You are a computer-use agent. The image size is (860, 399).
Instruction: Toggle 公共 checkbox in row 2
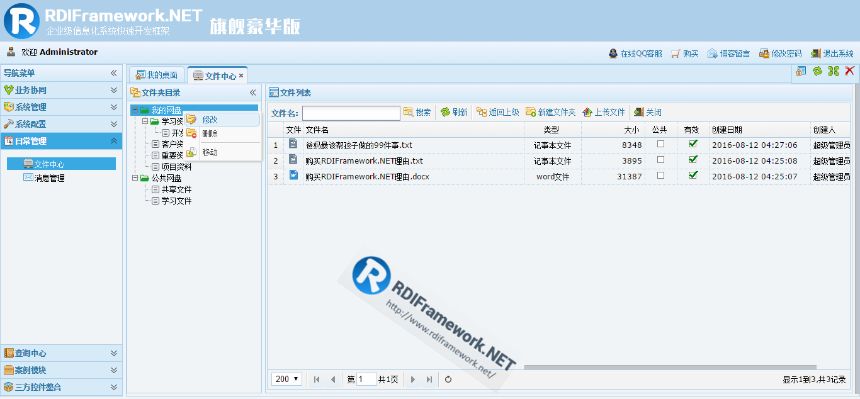pyautogui.click(x=660, y=159)
